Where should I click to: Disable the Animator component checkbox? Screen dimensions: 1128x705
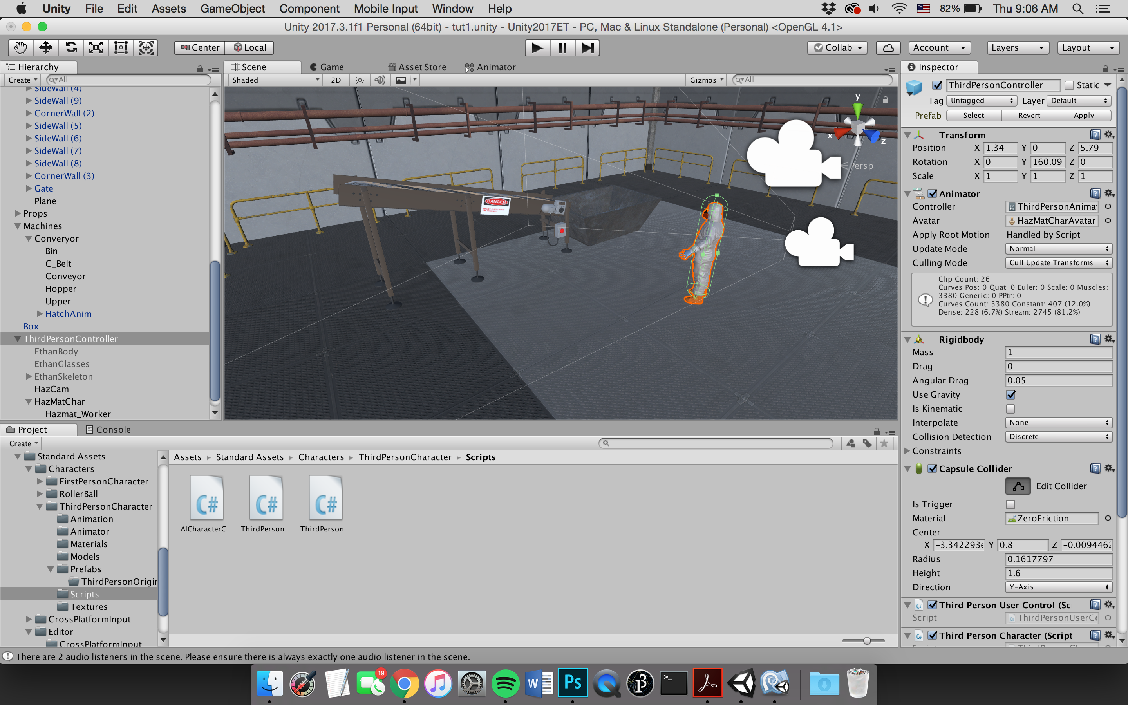[x=933, y=193]
